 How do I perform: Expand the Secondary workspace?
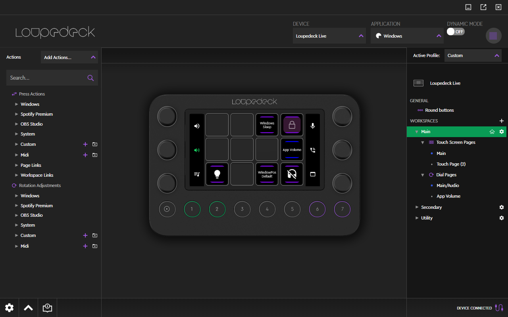417,207
